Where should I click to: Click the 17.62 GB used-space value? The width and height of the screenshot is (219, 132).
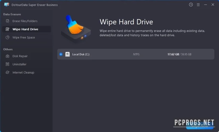(x=173, y=54)
